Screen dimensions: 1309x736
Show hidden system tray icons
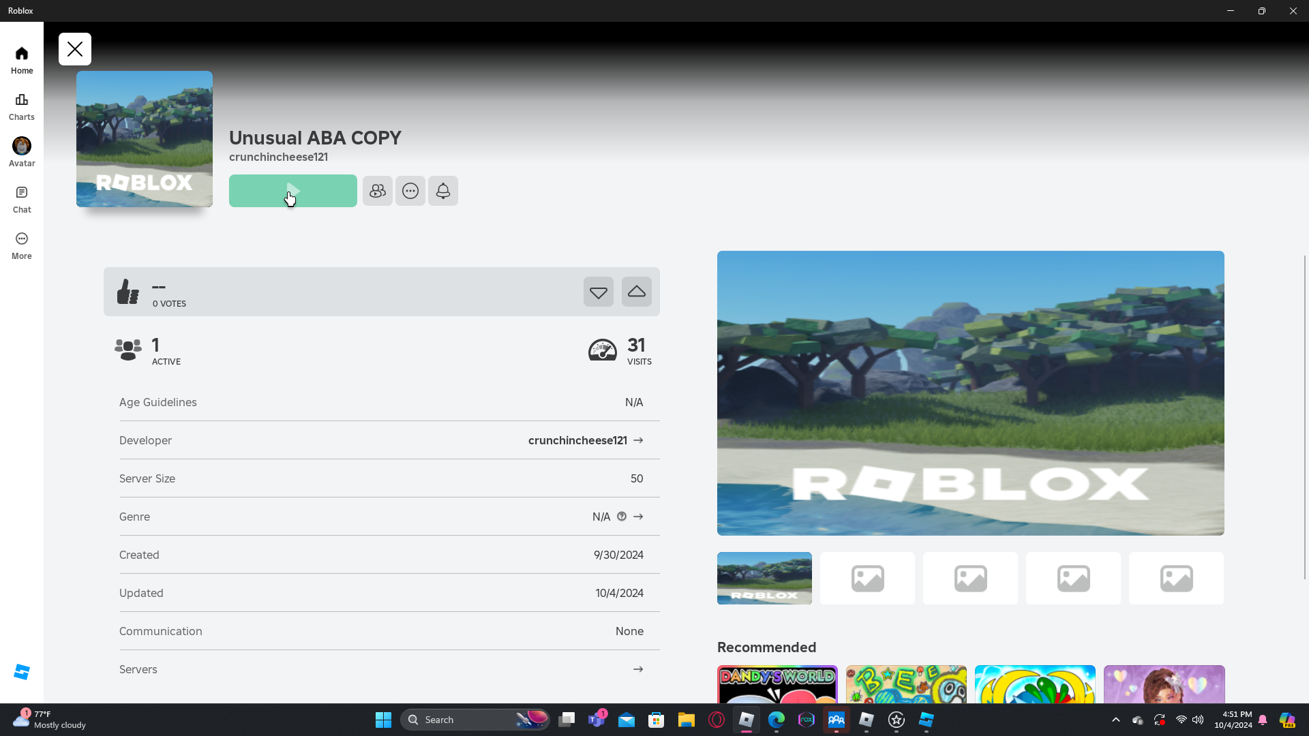[1116, 720]
